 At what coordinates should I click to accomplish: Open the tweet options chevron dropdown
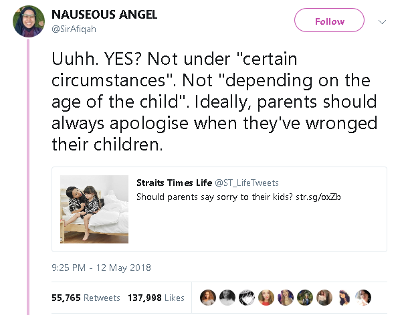click(x=383, y=21)
